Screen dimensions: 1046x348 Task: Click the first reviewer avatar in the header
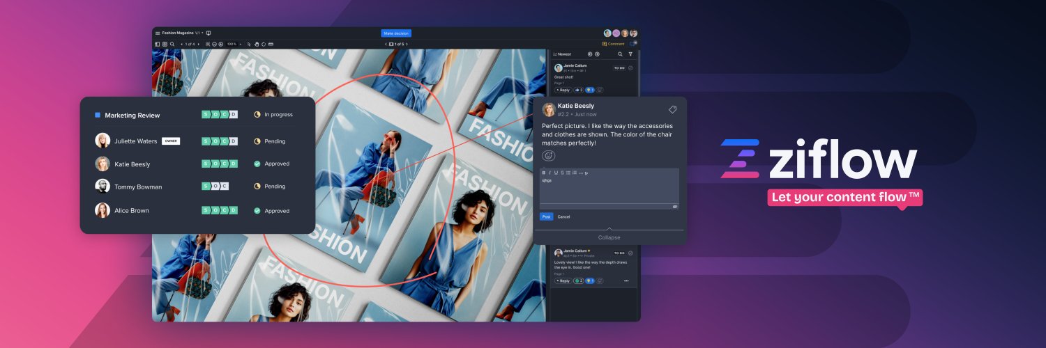[607, 33]
